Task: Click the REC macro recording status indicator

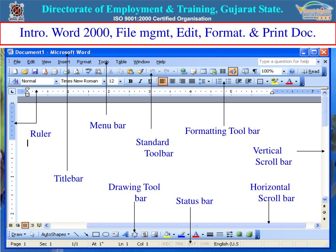Action: click(x=167, y=244)
